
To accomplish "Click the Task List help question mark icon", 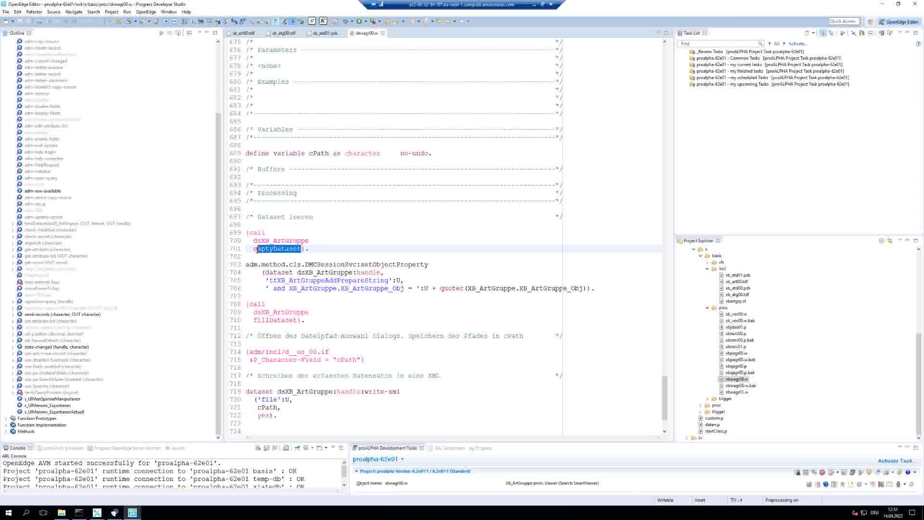I will [x=918, y=44].
